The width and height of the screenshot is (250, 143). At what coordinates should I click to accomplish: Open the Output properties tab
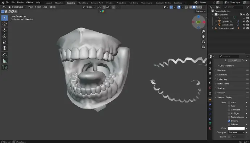tap(210, 73)
